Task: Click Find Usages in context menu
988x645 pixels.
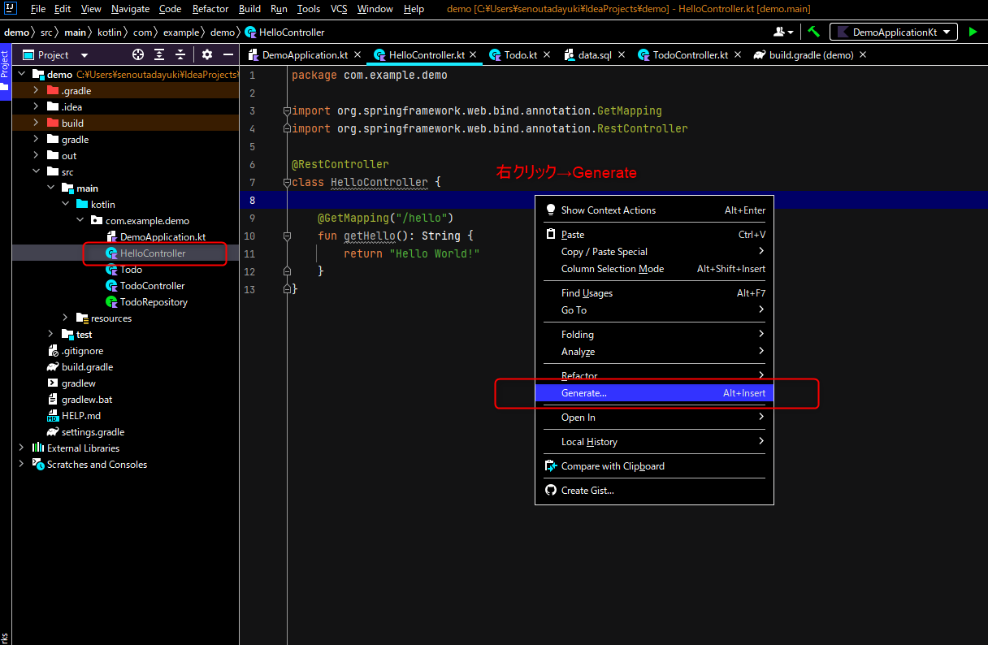Action: point(654,293)
